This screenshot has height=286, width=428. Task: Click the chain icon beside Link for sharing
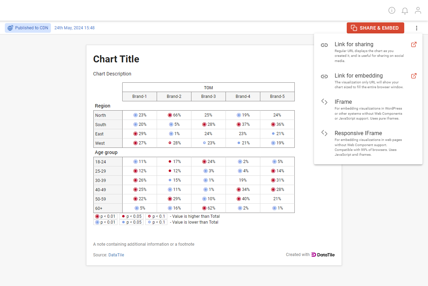[x=324, y=45]
